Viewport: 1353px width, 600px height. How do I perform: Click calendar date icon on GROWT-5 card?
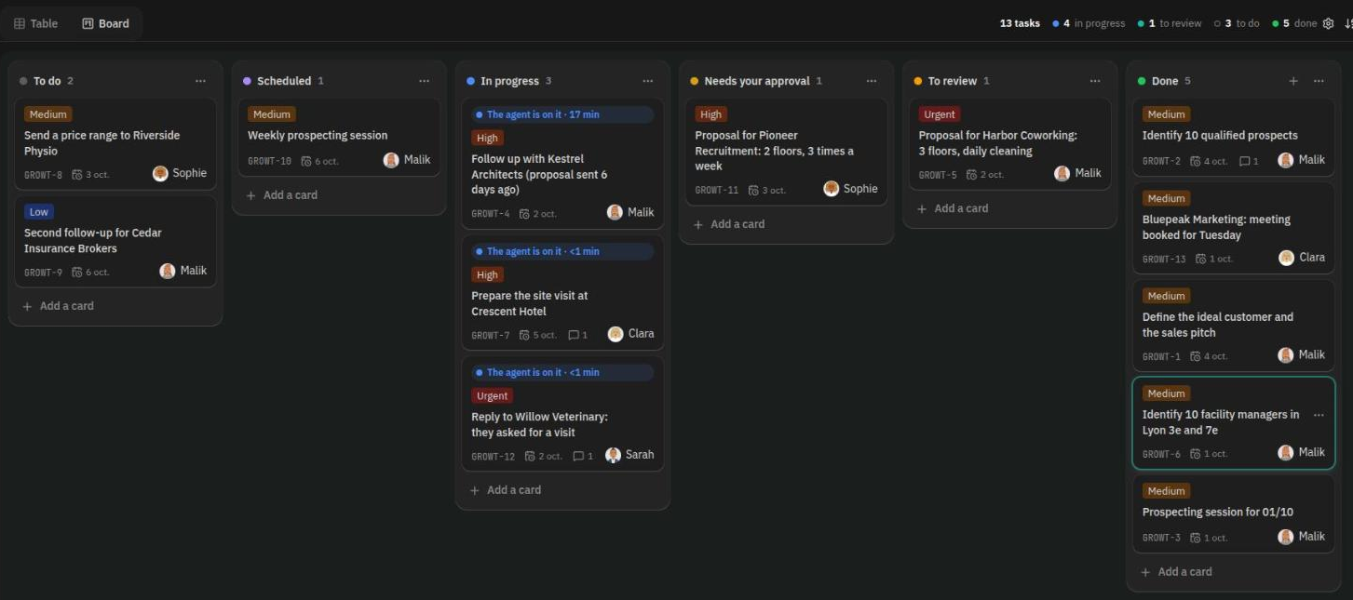972,175
